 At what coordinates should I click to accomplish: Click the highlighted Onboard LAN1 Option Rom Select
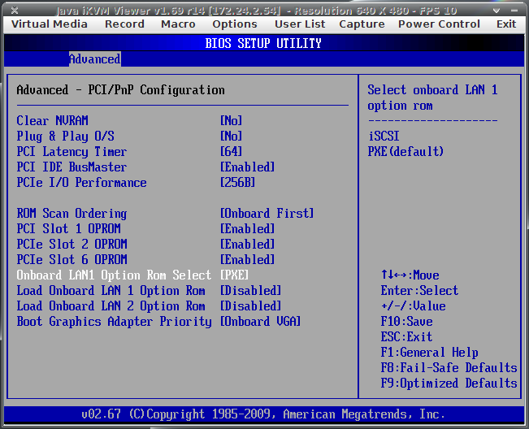114,275
